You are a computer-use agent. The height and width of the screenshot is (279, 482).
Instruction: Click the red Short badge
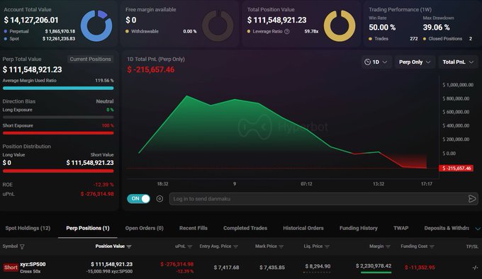point(11,268)
